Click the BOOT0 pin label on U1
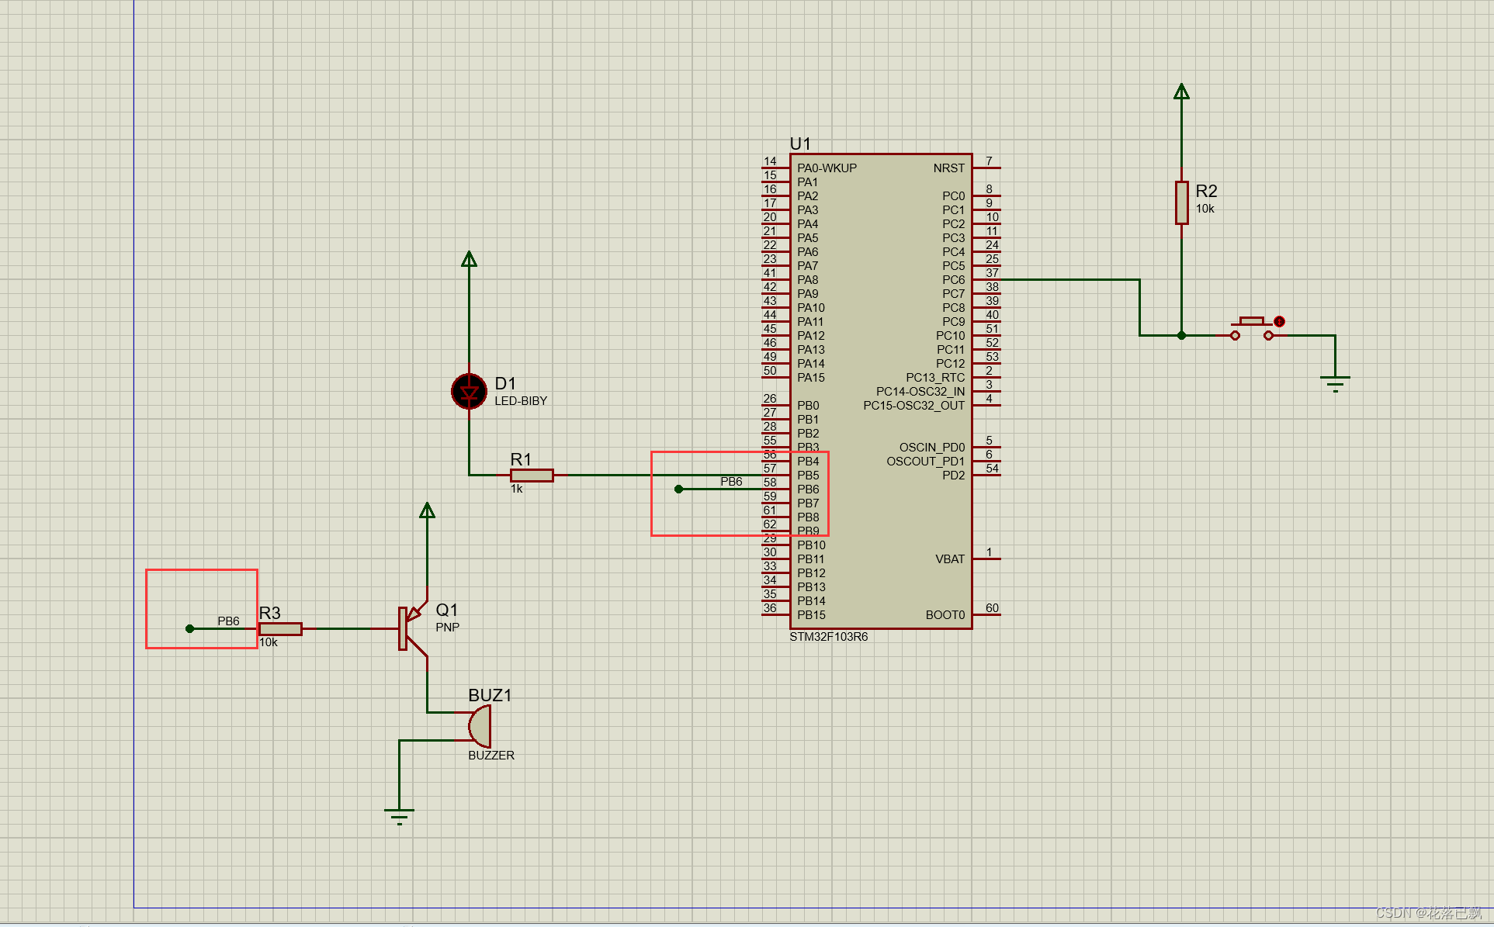The height and width of the screenshot is (927, 1494). (x=945, y=614)
